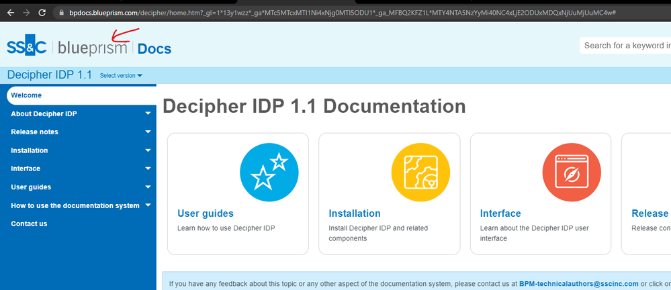Viewport: 671px width, 290px height.
Task: Click the User guides star icon
Action: pyautogui.click(x=269, y=173)
